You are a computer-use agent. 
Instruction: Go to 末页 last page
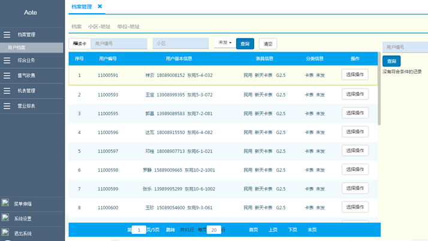tap(312, 230)
